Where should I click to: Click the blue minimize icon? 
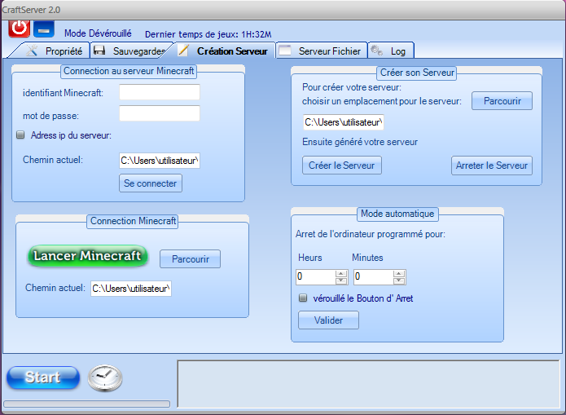[44, 29]
